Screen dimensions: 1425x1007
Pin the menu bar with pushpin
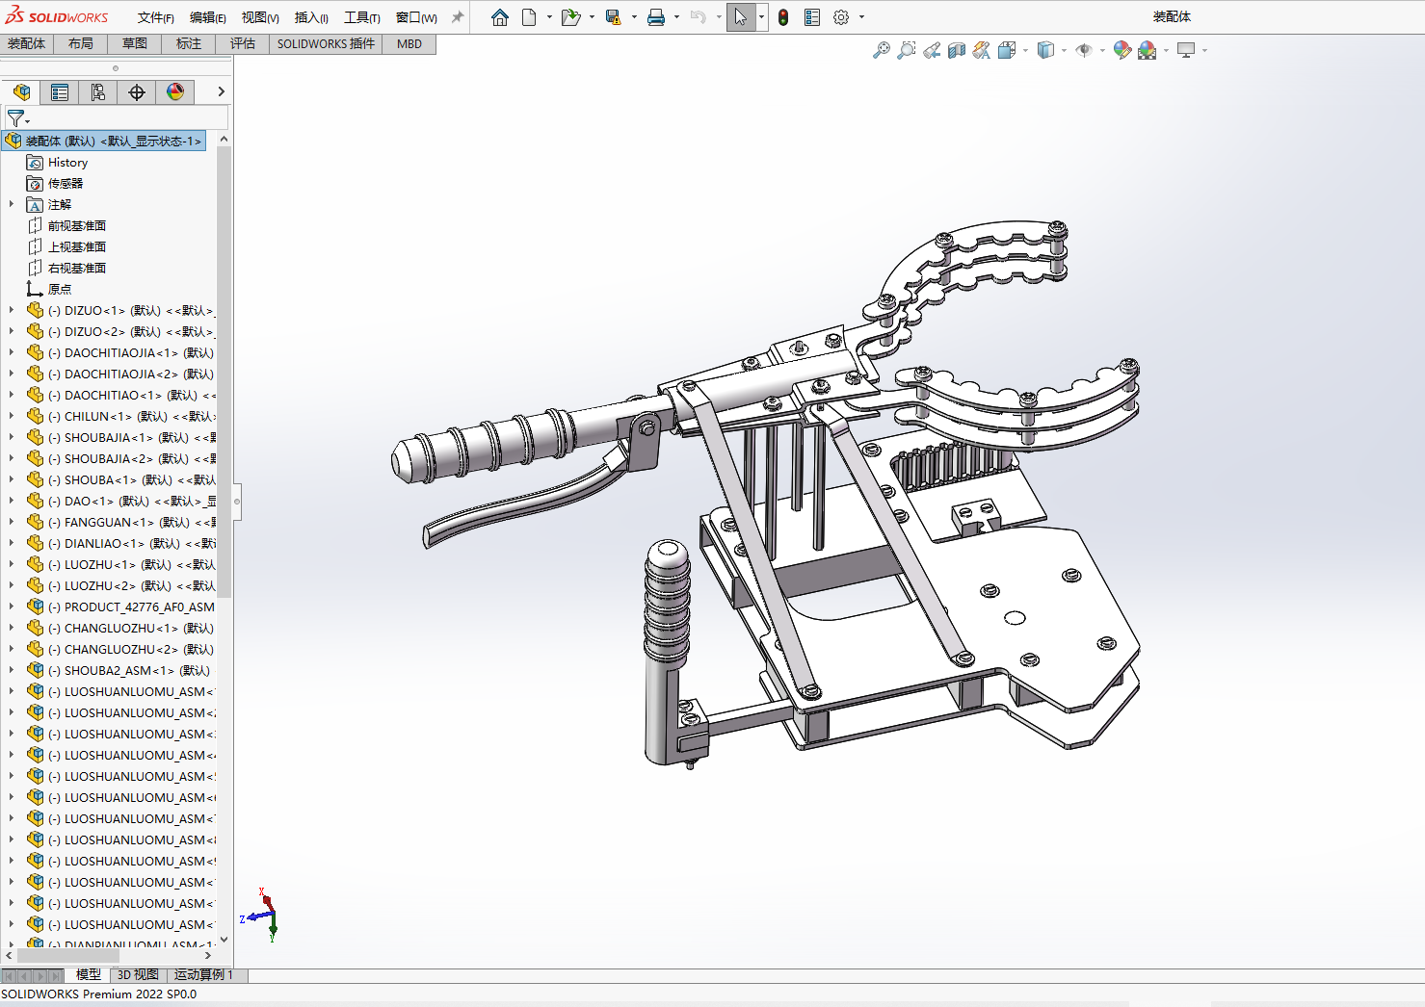coord(458,17)
